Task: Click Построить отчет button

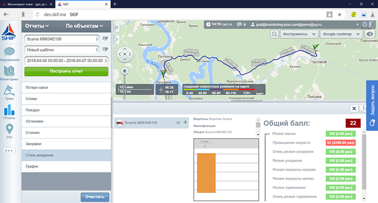Action: click(66, 71)
